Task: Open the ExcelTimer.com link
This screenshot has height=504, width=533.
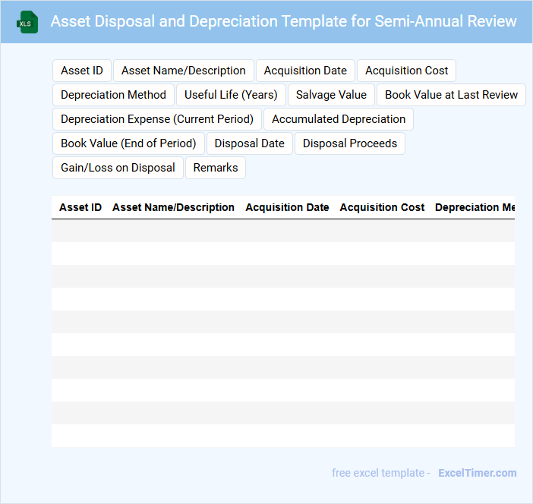Action: point(477,473)
